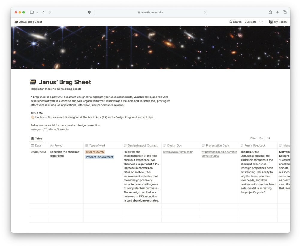This screenshot has height=247, width=301.
Task: Open the Redesign the checkout experience entry
Action: coord(65,154)
